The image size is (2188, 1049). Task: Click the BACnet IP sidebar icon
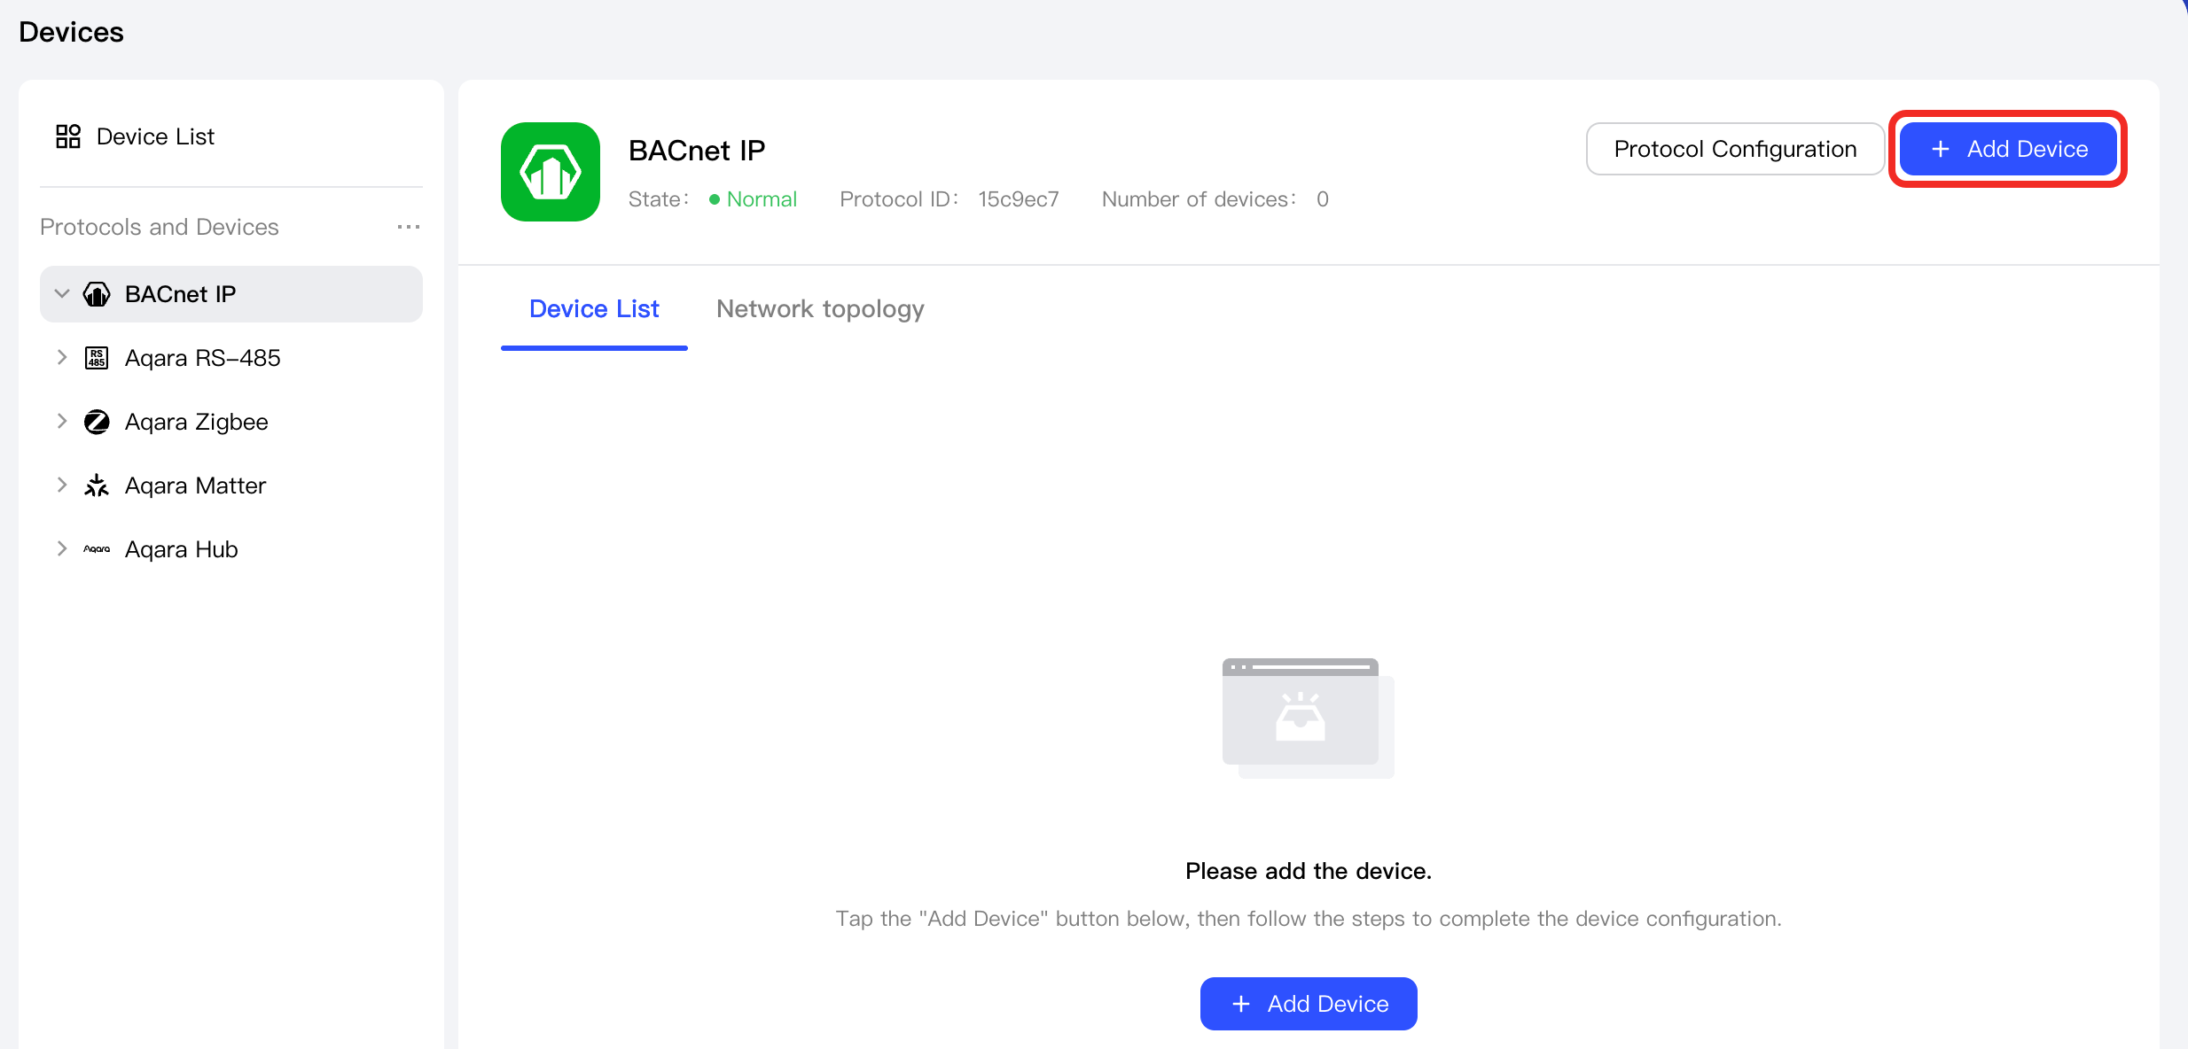97,294
